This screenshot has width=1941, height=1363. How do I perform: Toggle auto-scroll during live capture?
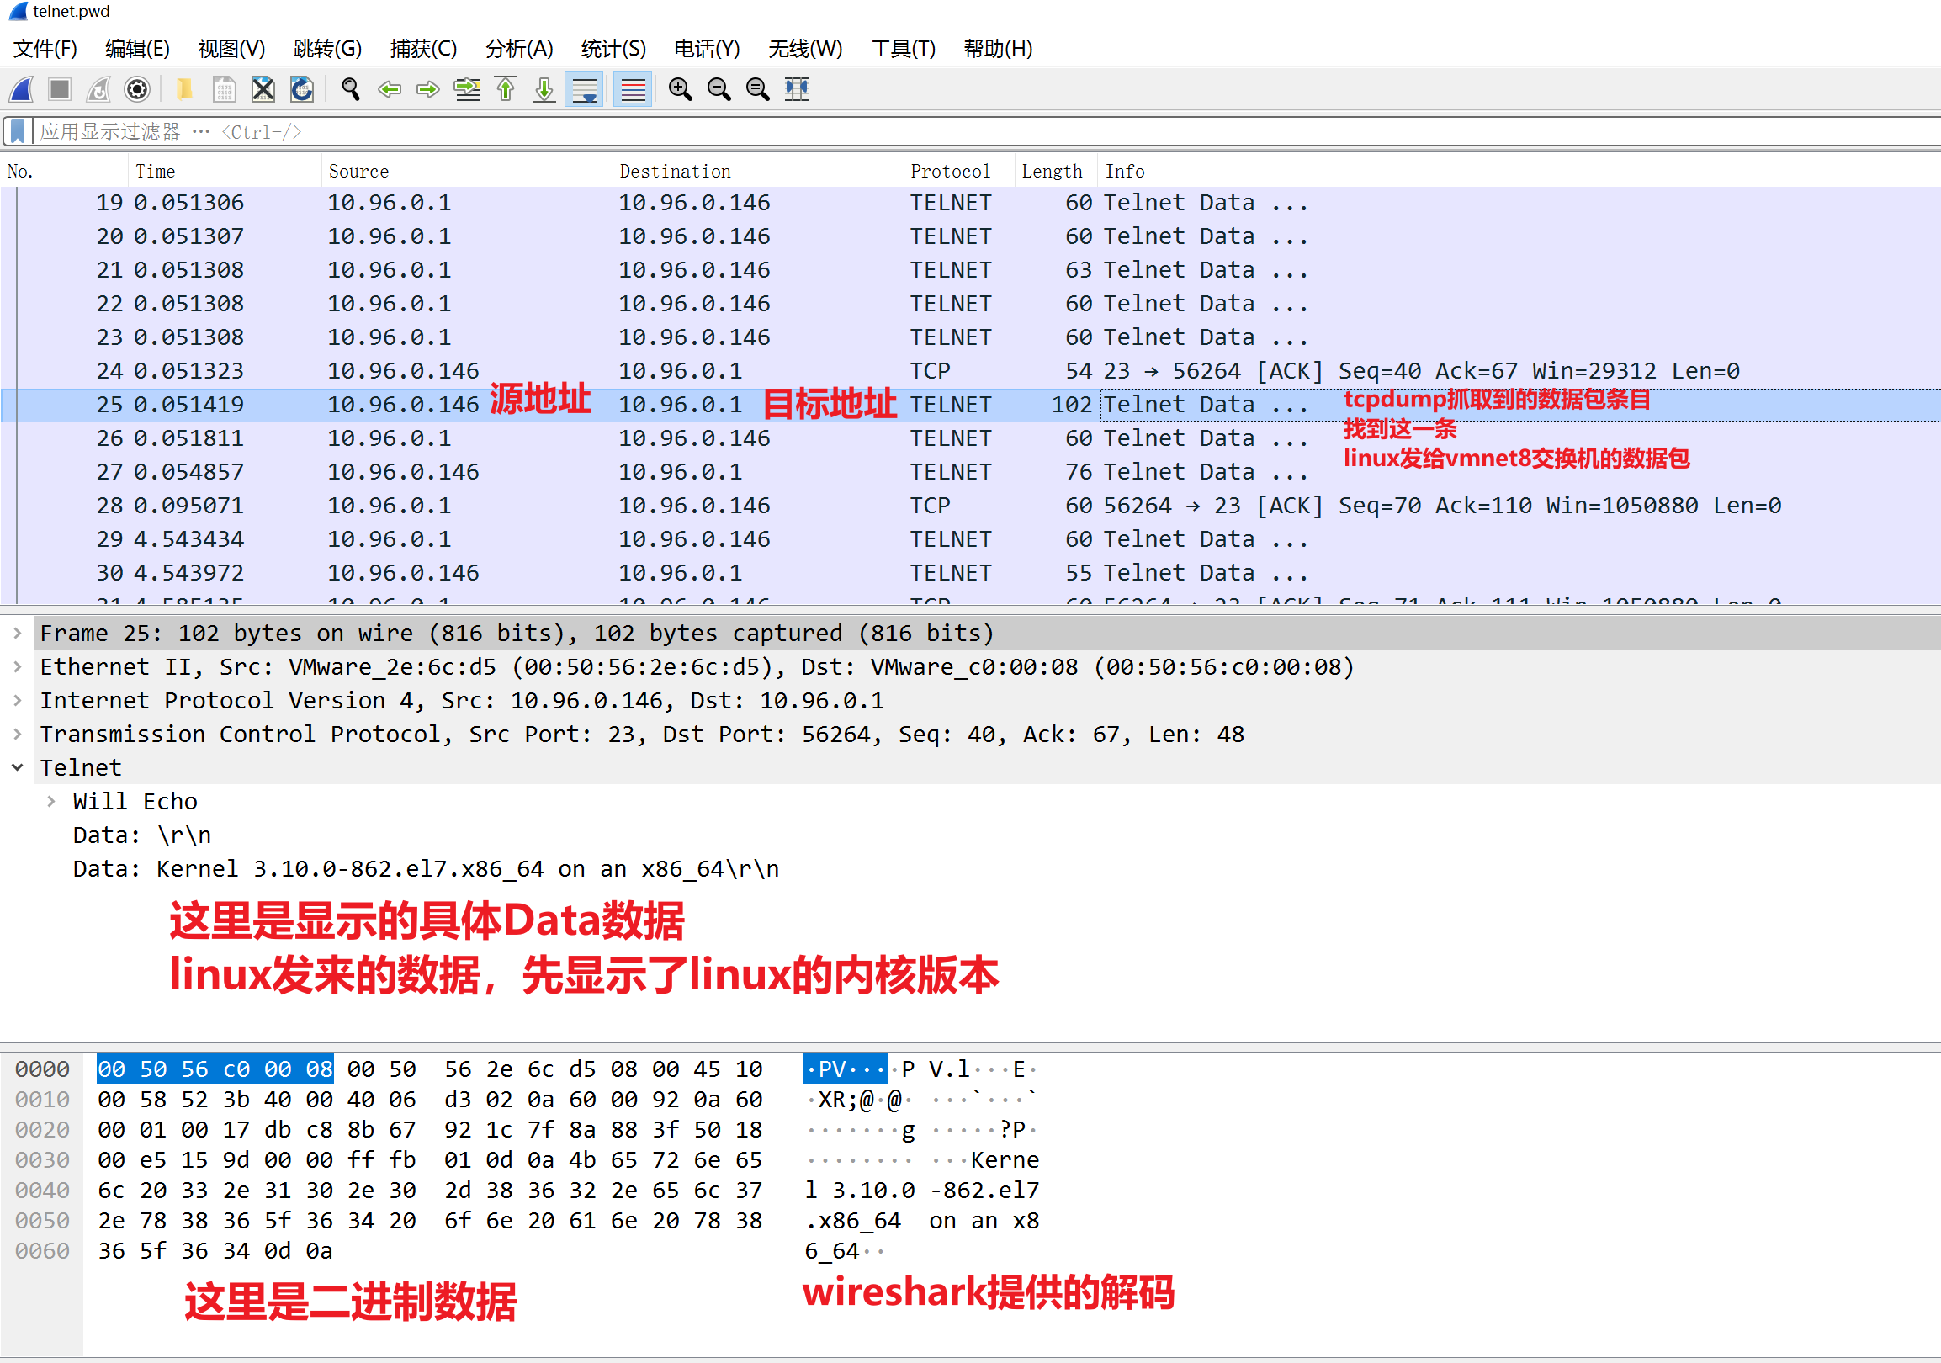[584, 89]
